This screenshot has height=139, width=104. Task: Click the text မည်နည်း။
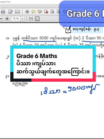point(20,83)
